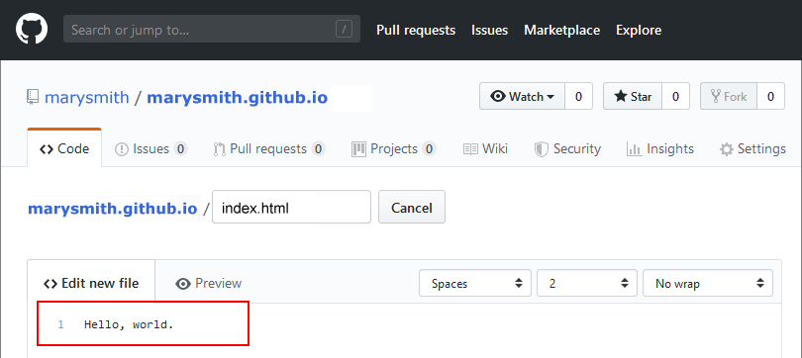Open marysmith.github.io repo title link
Viewport: 802px width, 358px height.
pyautogui.click(x=238, y=97)
